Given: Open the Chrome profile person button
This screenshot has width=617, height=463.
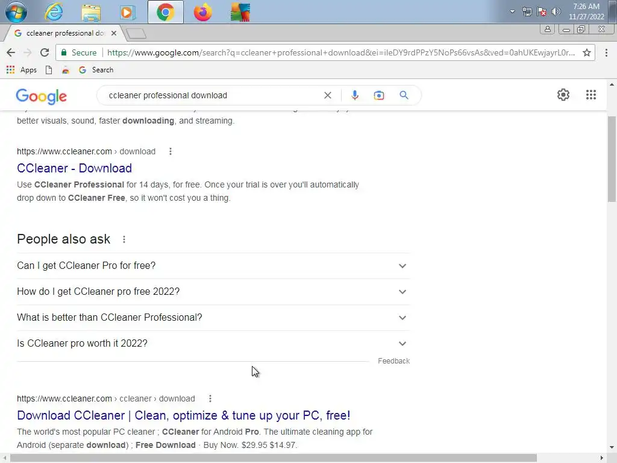Looking at the screenshot, I should (x=547, y=29).
